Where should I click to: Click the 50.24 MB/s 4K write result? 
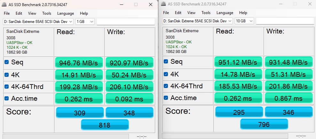(130, 75)
